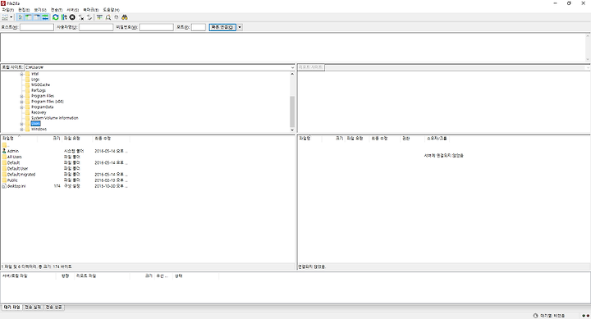The width and height of the screenshot is (591, 319).
Task: Toggle synchronized browsing
Action: point(117,17)
